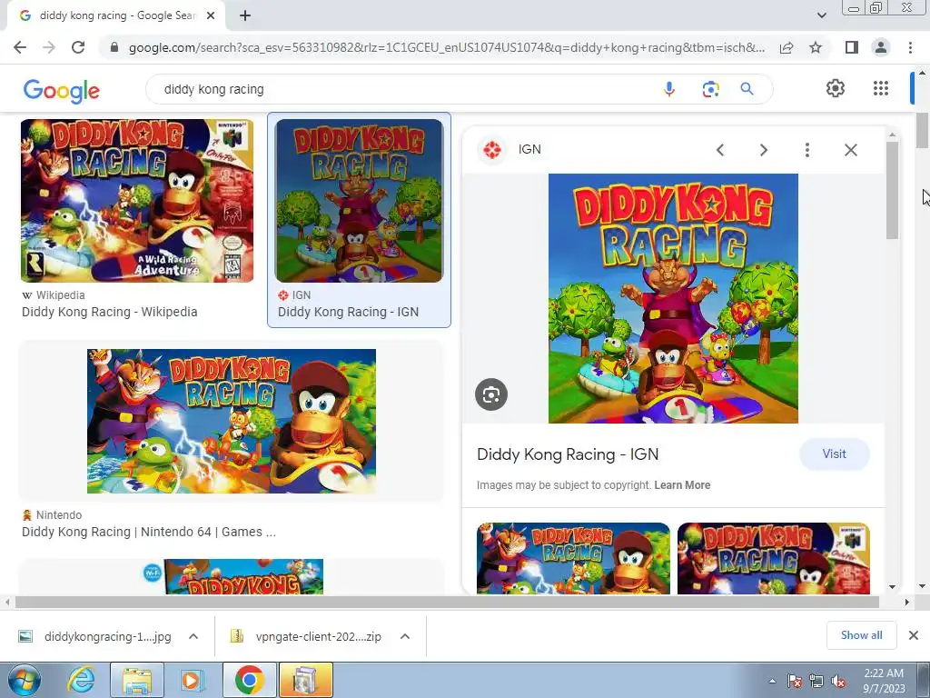The height and width of the screenshot is (698, 930).
Task: Expand options for diddykongracing jpg download
Action: tap(193, 636)
